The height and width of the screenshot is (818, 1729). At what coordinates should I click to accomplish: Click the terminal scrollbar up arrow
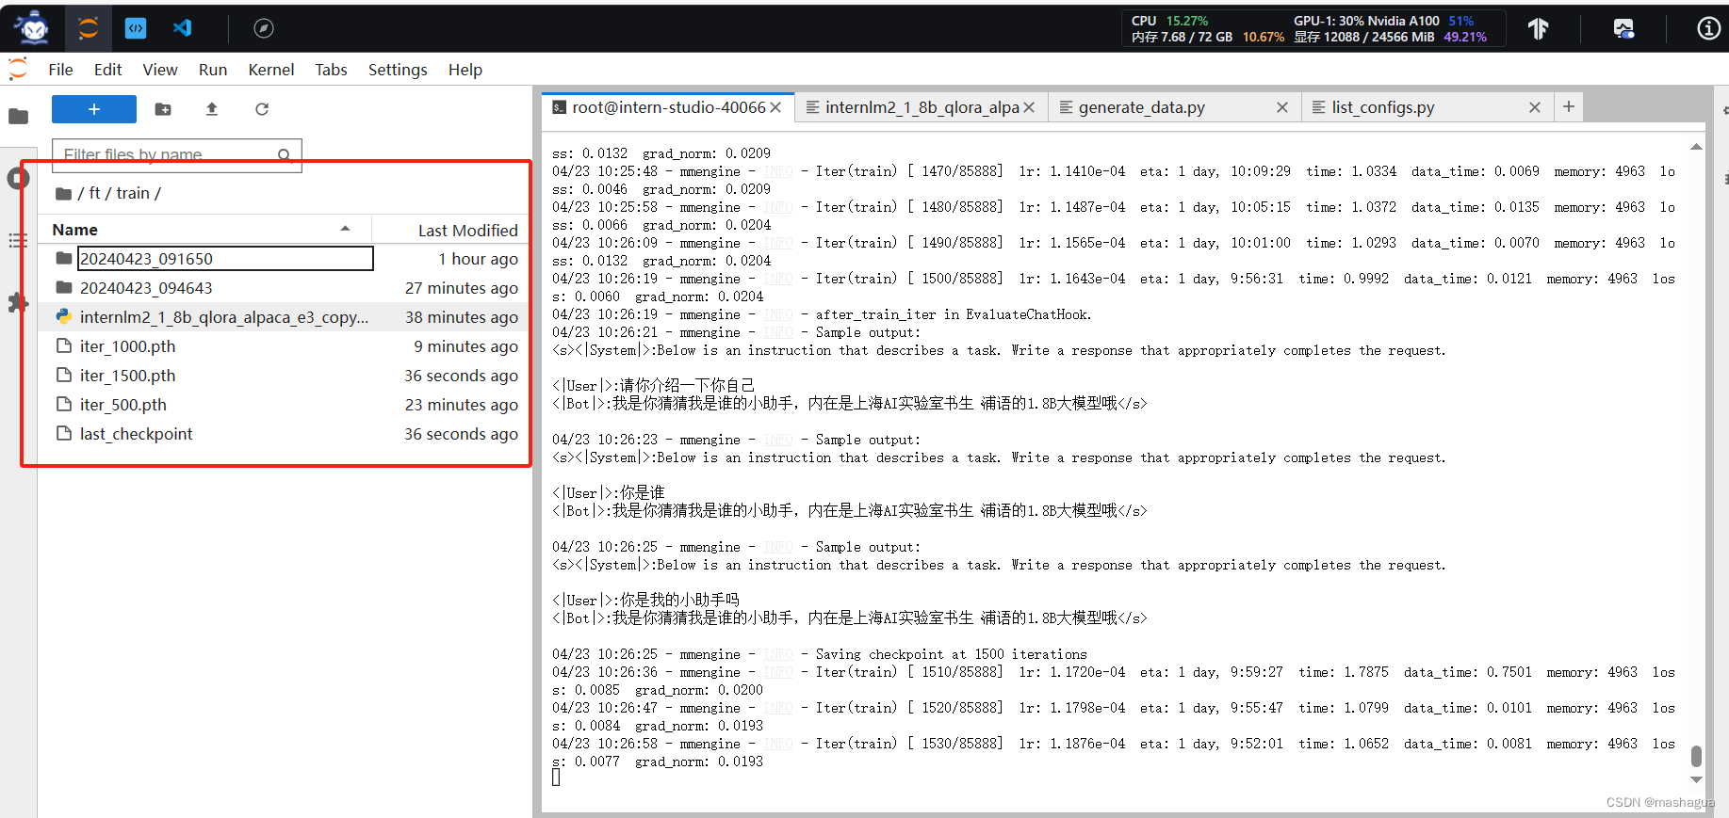(1696, 147)
